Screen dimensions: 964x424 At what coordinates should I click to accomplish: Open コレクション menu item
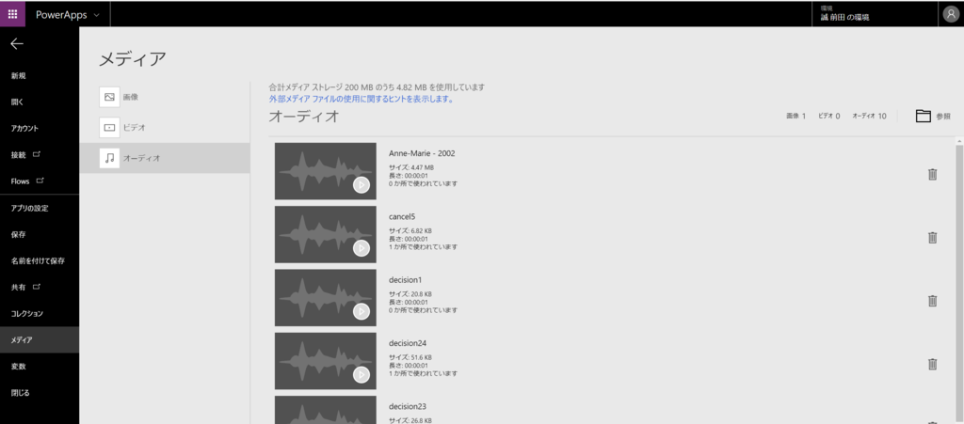pyautogui.click(x=40, y=314)
